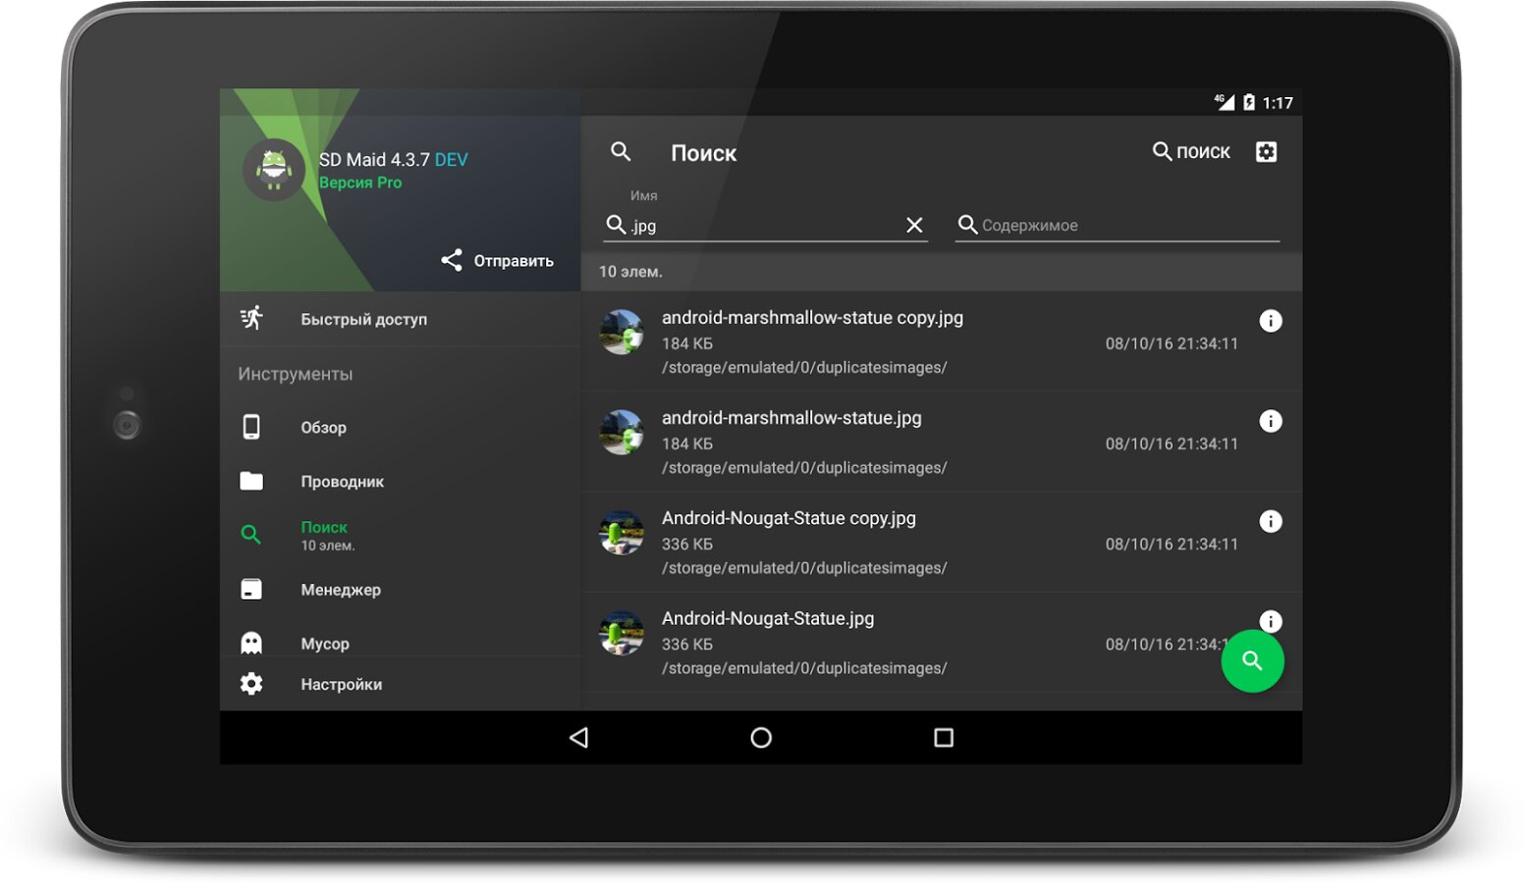Tap the SD Maid app logo
Image resolution: width=1525 pixels, height=883 pixels.
tap(274, 170)
